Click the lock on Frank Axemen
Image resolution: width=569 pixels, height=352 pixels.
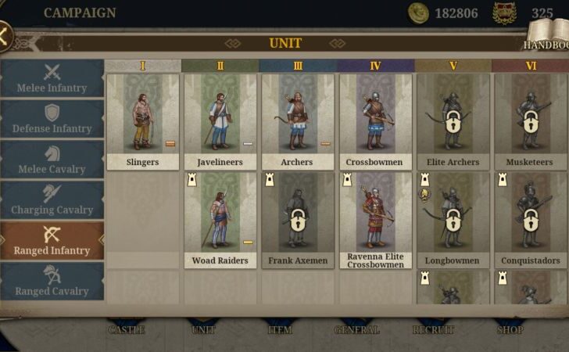click(x=298, y=220)
